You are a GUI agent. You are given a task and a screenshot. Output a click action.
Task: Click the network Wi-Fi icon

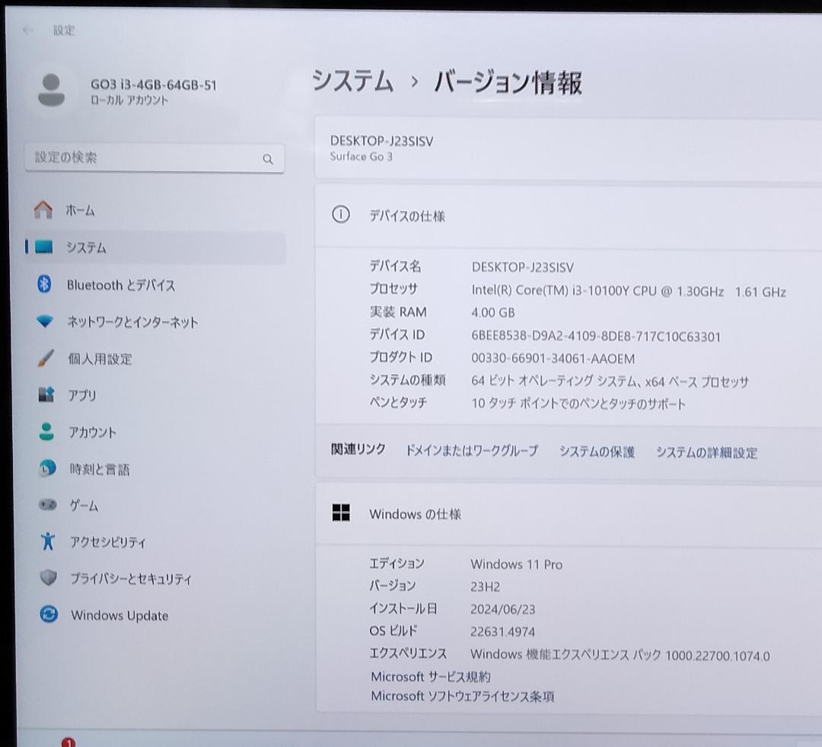(x=45, y=321)
